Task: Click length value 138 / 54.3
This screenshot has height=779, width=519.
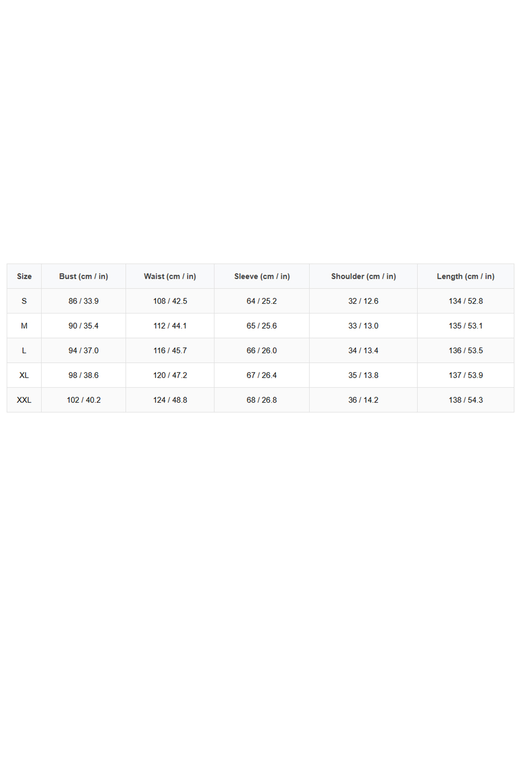Action: [466, 400]
